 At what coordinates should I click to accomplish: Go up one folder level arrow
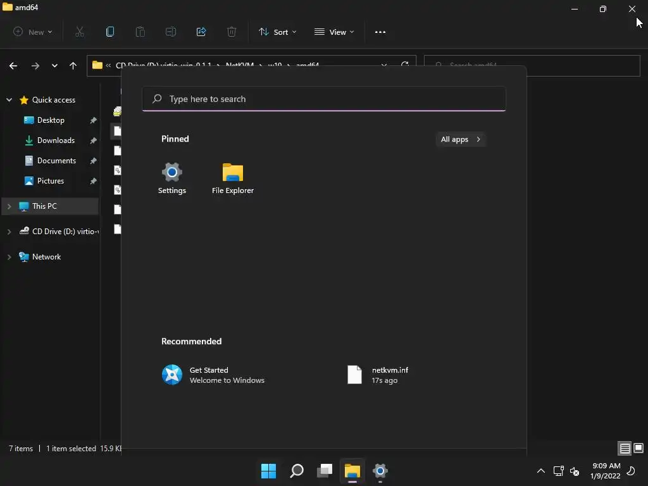coord(73,66)
